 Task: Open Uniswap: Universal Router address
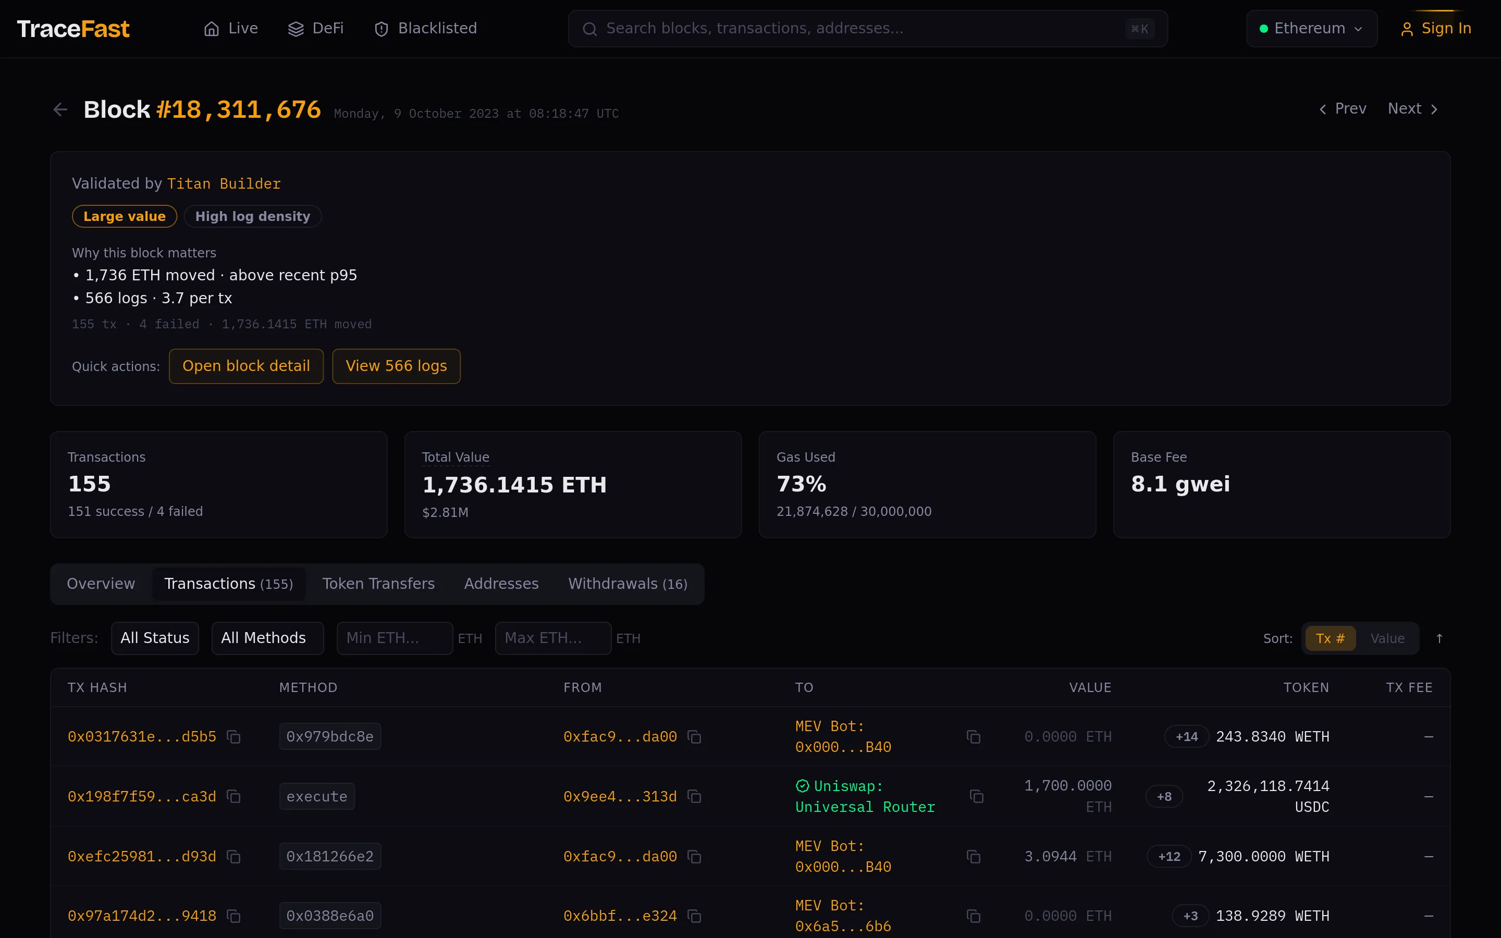866,797
